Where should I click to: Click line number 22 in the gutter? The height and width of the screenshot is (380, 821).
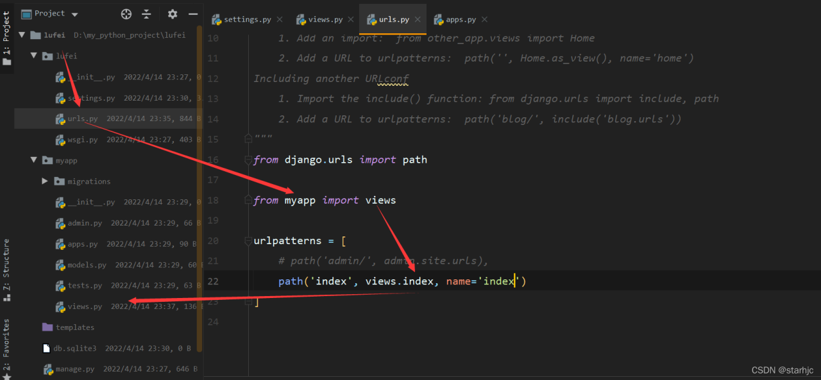coord(213,281)
